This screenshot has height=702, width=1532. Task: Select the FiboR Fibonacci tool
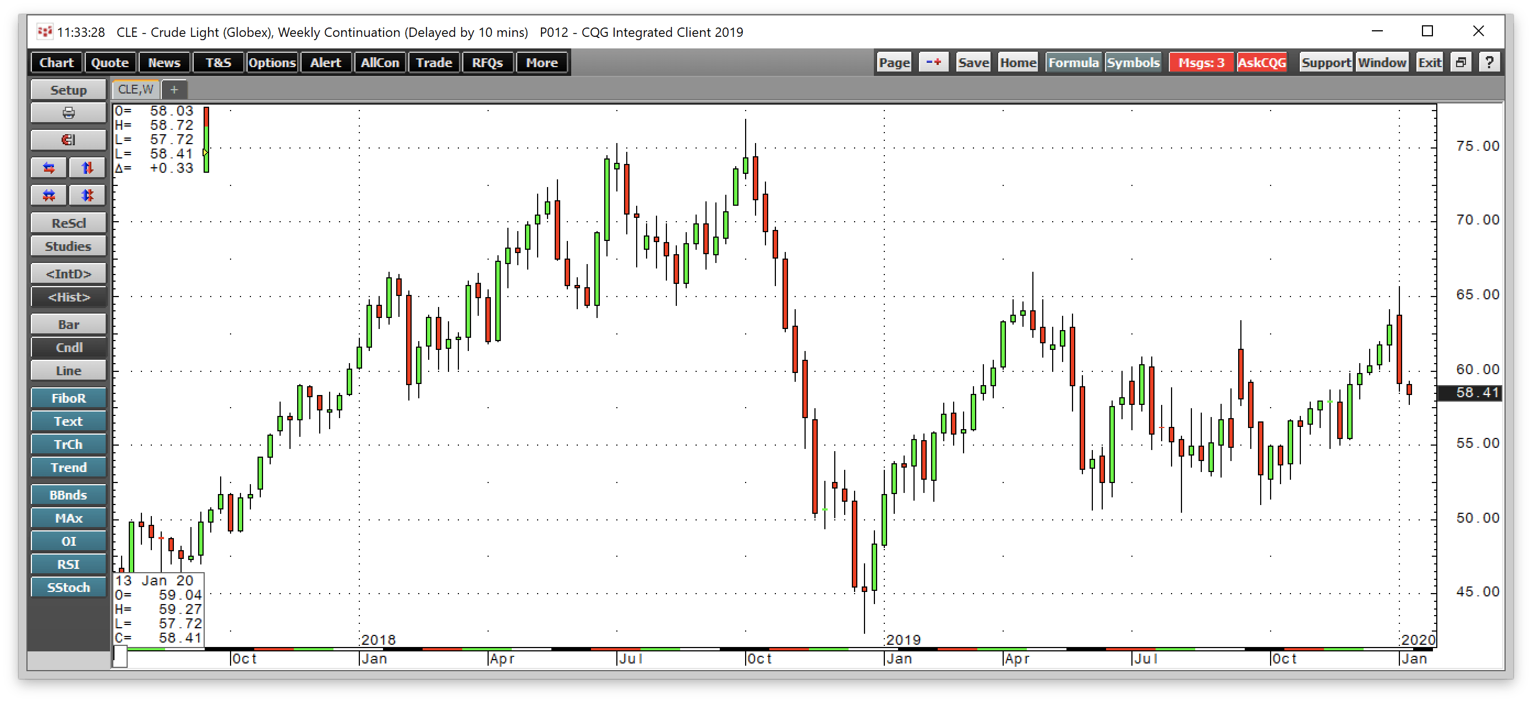point(68,398)
